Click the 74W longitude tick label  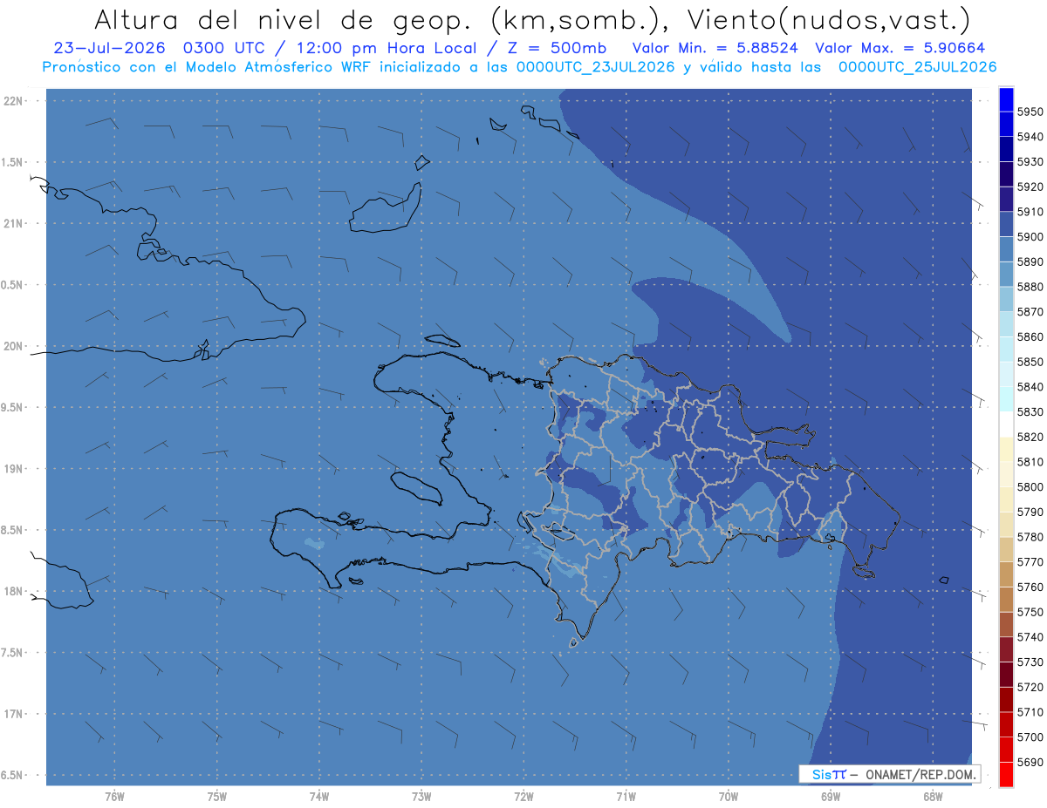[319, 796]
